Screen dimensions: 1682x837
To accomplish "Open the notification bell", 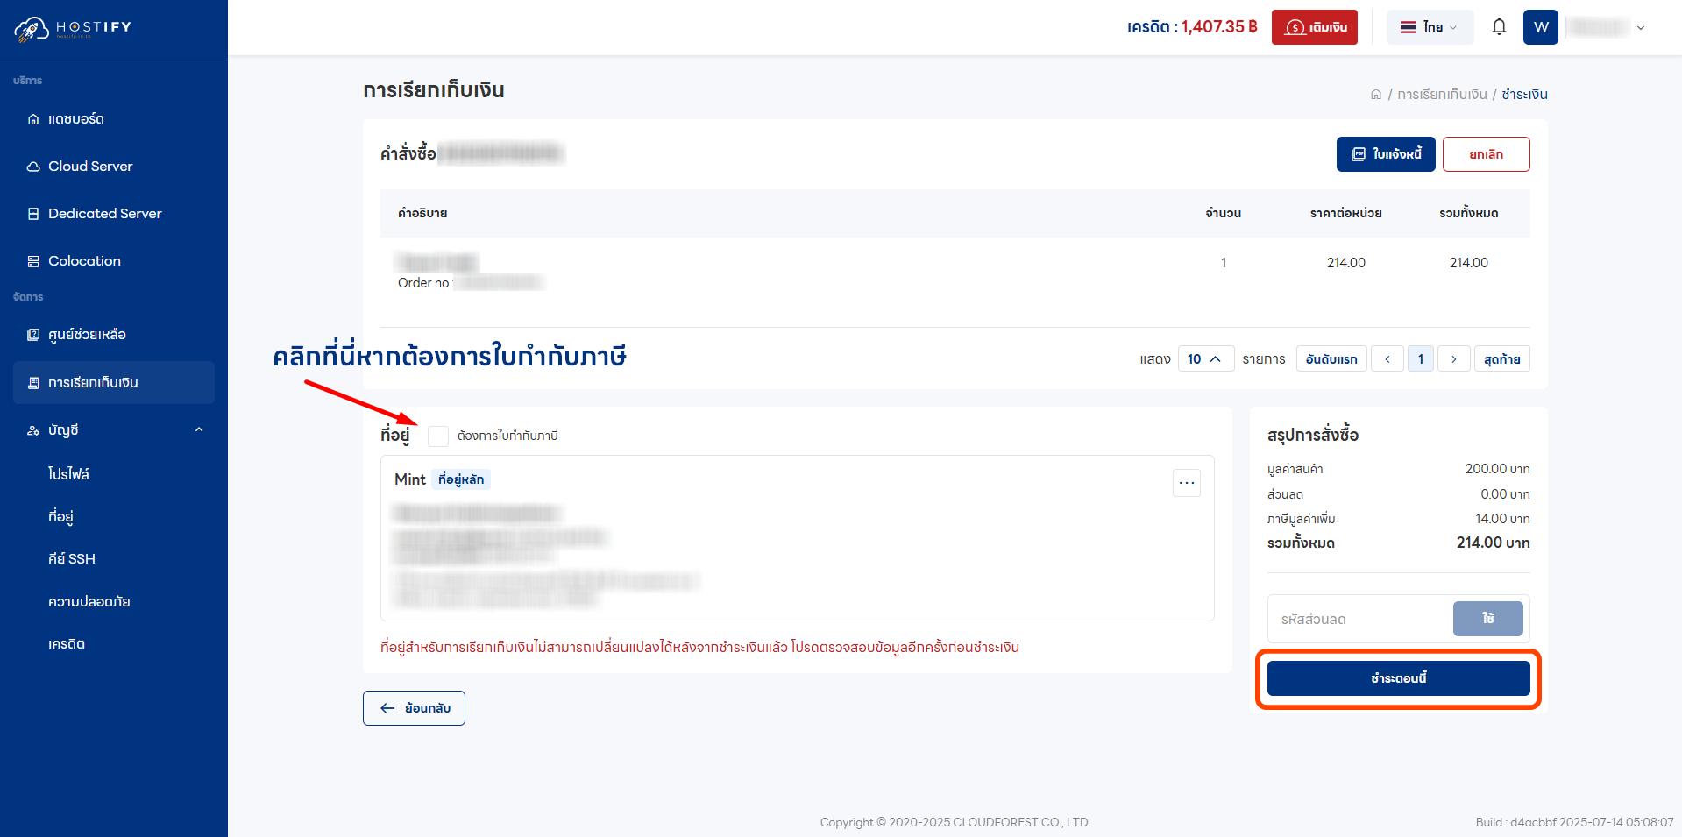I will tap(1499, 26).
